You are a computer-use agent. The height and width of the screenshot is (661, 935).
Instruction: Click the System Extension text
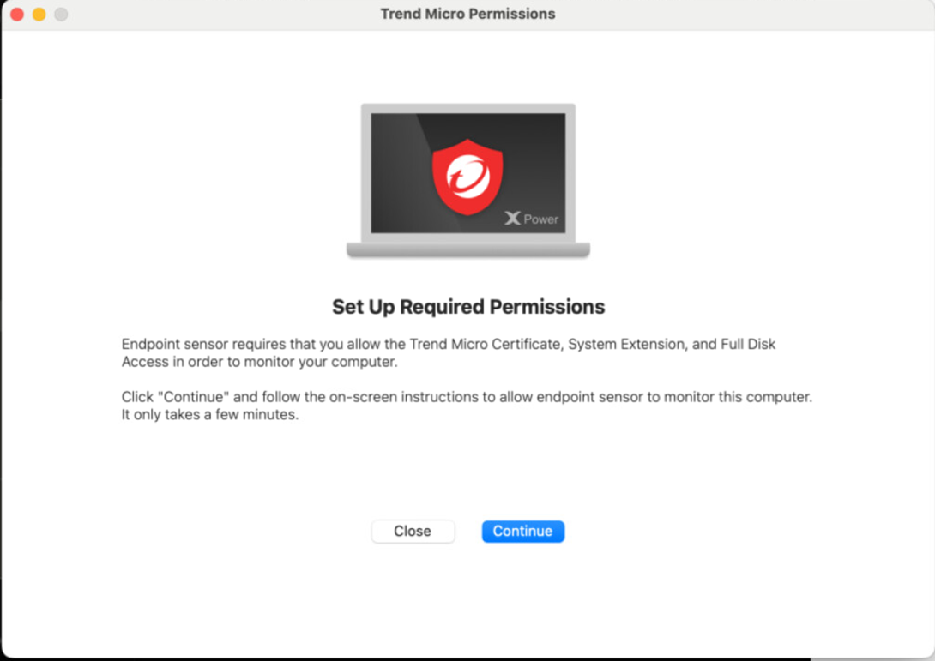tap(627, 344)
